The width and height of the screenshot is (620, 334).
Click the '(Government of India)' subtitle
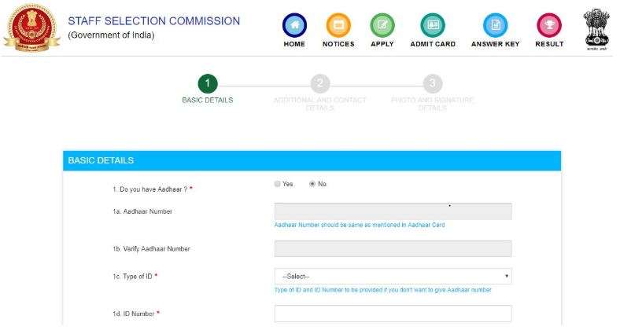111,35
